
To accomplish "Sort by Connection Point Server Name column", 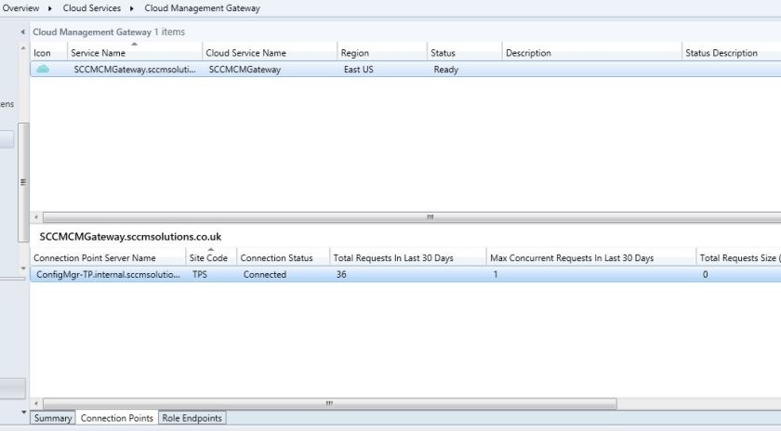I will [x=108, y=258].
